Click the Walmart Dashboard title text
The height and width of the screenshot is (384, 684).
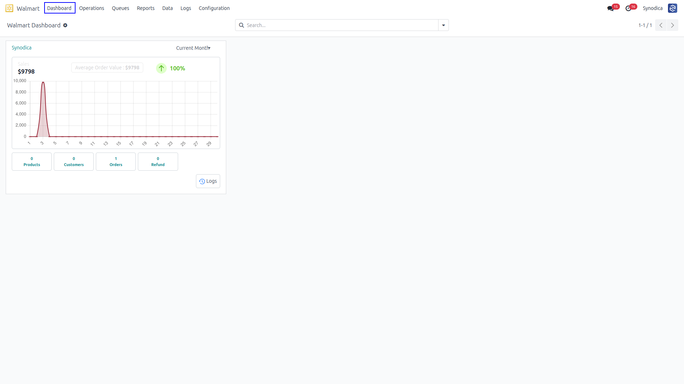point(34,25)
